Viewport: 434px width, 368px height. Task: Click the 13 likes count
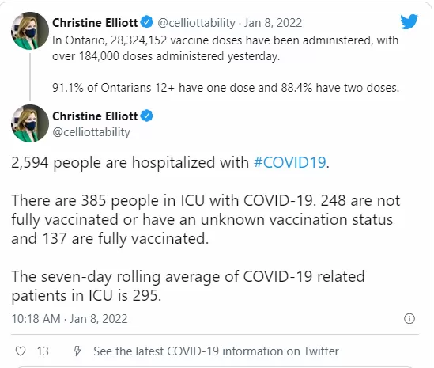(x=43, y=351)
